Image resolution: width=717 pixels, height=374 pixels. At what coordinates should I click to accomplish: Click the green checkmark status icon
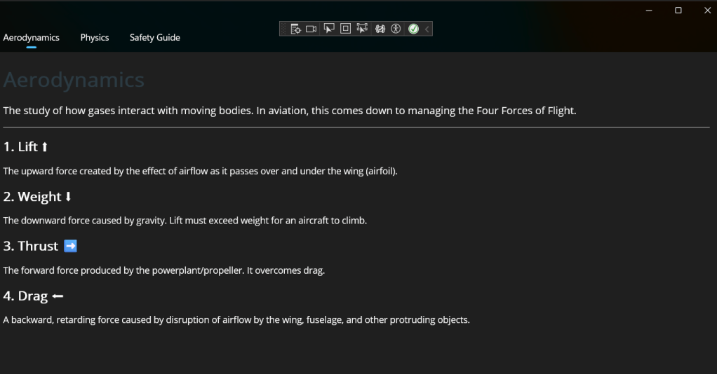(413, 29)
